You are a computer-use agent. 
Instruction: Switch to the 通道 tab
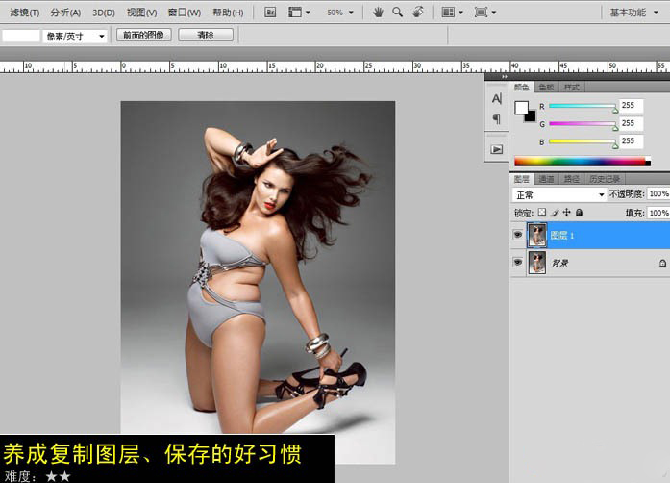(546, 179)
